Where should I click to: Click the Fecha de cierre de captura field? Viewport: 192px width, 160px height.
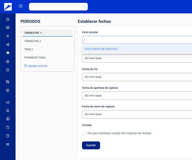137,114
